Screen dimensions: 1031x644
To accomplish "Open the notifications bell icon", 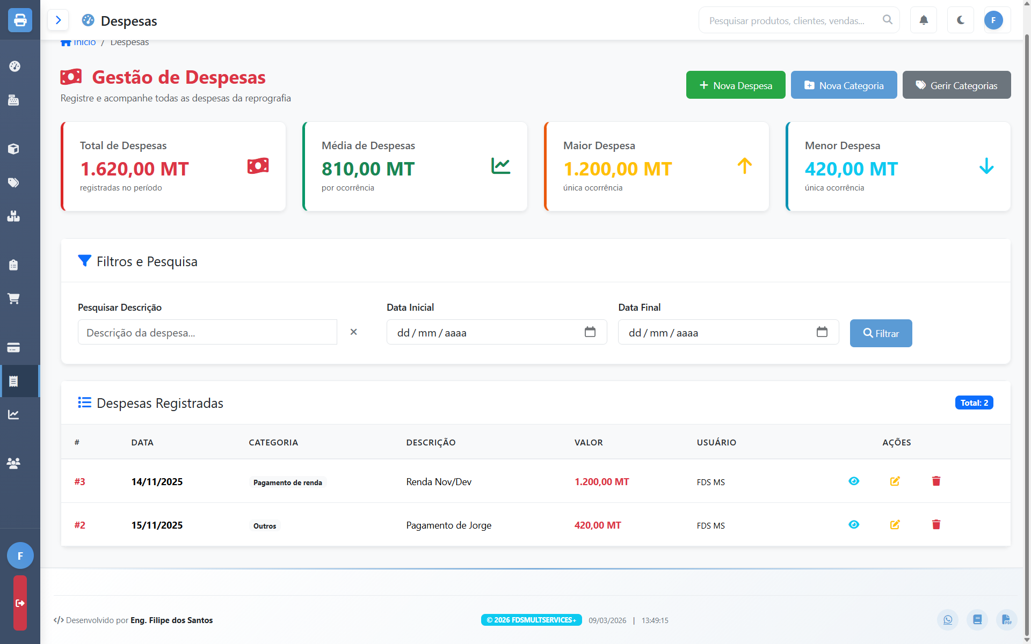I will (x=924, y=20).
